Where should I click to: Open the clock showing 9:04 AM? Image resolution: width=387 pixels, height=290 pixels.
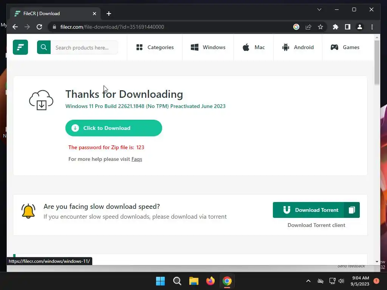[360, 281]
